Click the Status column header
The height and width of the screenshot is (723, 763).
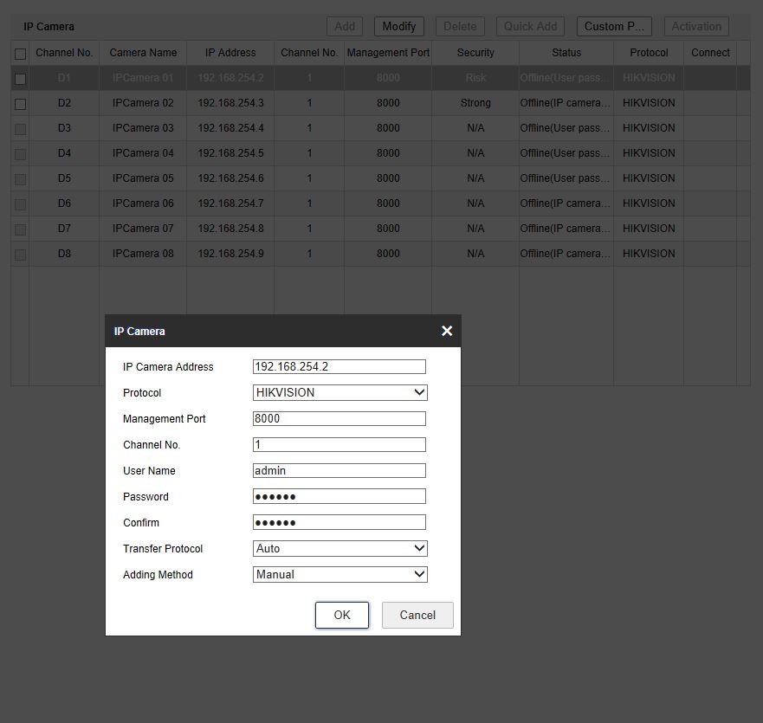pos(566,53)
